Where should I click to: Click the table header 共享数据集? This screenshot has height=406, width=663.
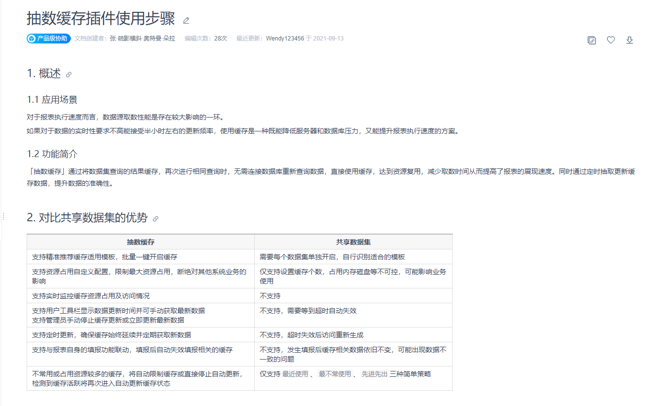click(353, 242)
